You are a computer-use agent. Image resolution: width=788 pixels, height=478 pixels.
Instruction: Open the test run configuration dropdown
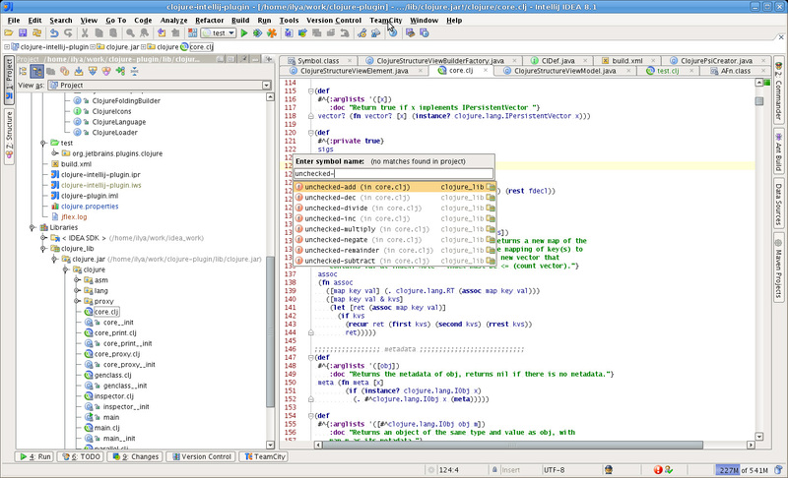point(218,33)
